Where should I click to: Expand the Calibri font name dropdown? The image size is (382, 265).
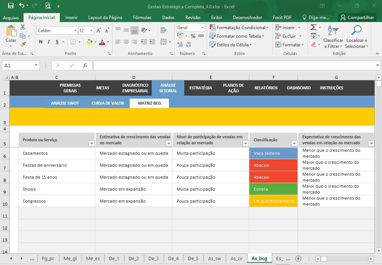(75, 30)
